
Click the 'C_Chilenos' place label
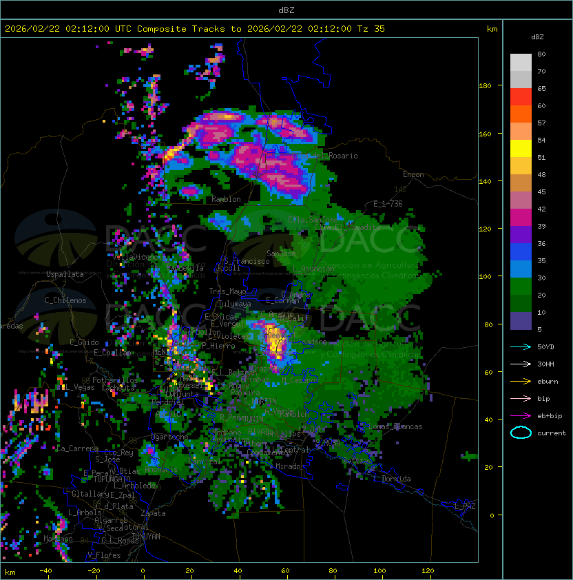(65, 300)
